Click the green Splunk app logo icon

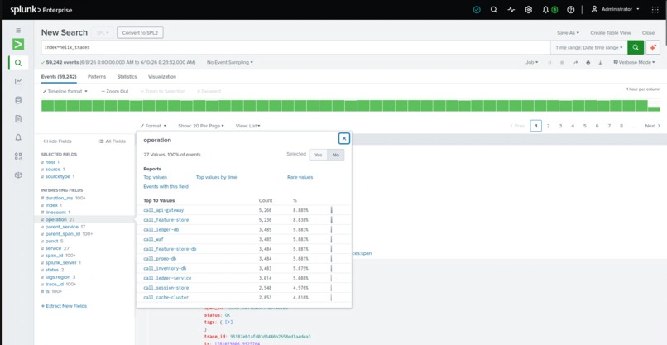18,44
